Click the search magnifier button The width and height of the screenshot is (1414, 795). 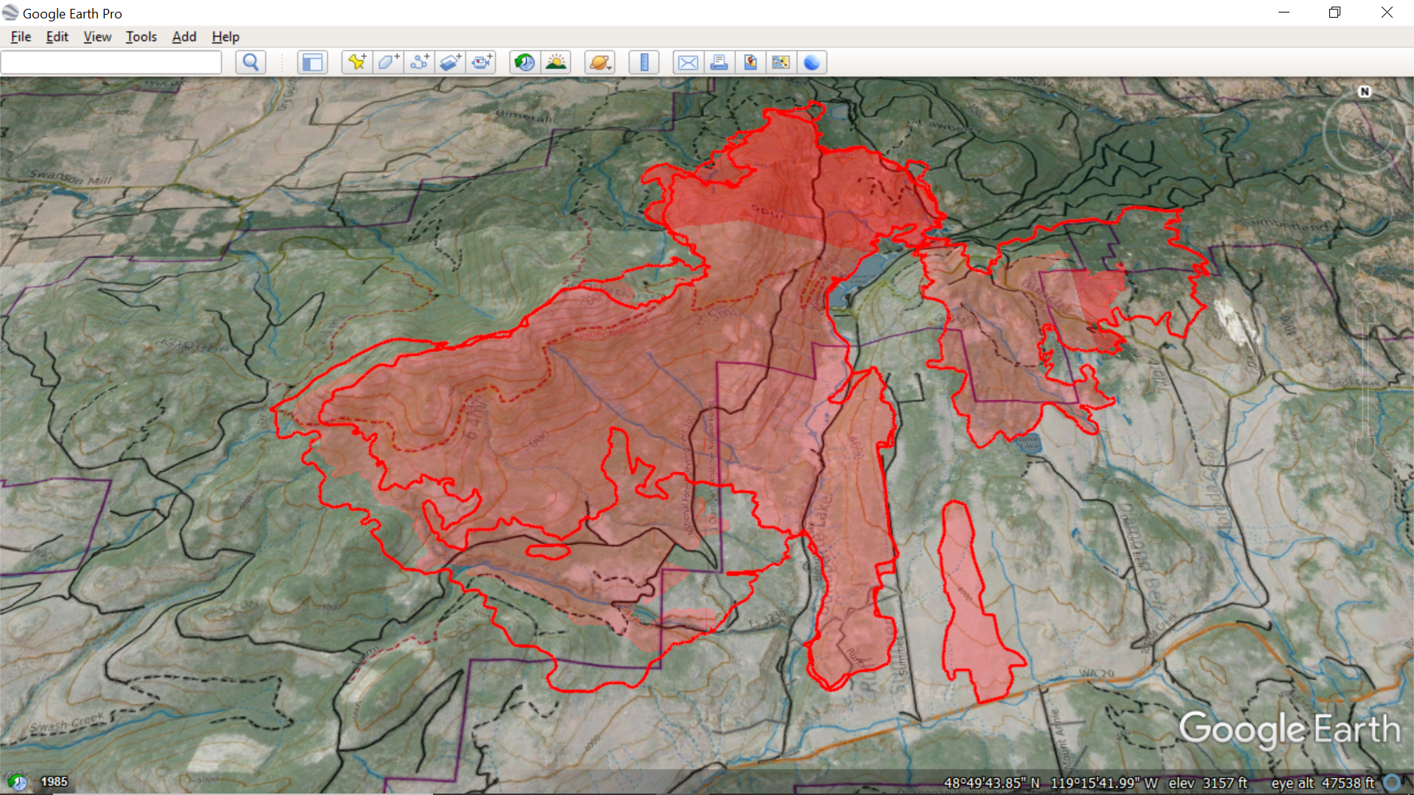(250, 63)
